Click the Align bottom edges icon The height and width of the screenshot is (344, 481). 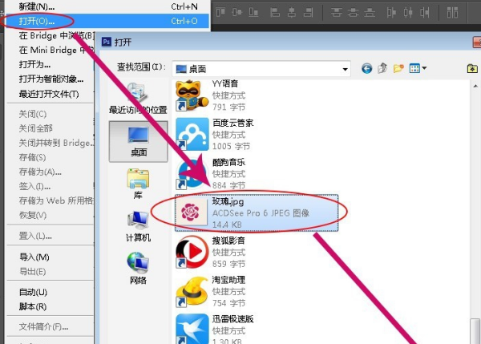coord(253,12)
